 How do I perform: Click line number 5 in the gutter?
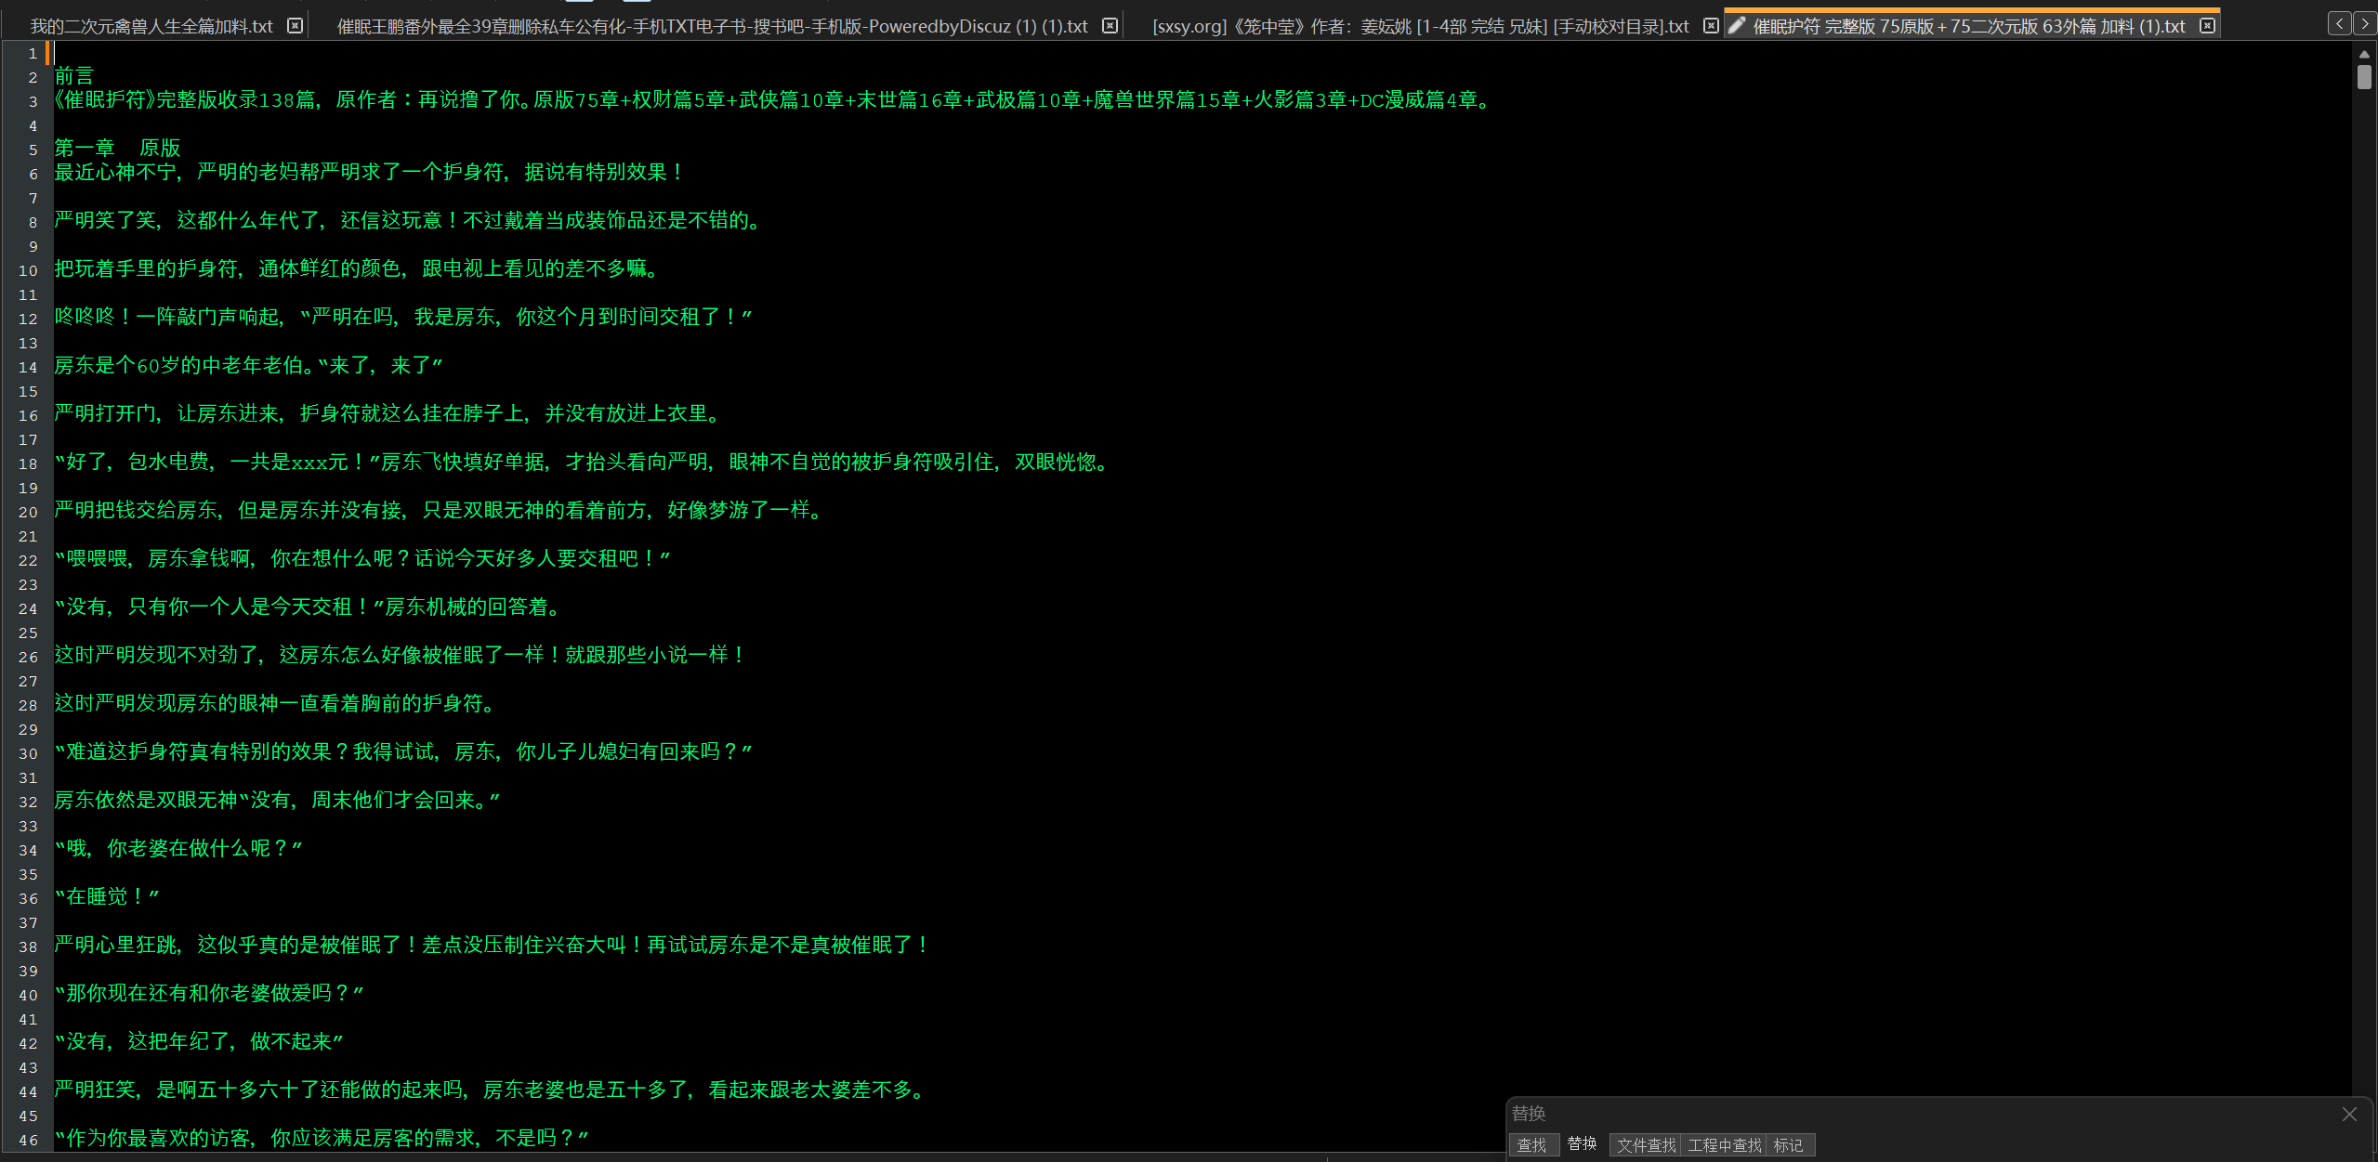tap(33, 150)
